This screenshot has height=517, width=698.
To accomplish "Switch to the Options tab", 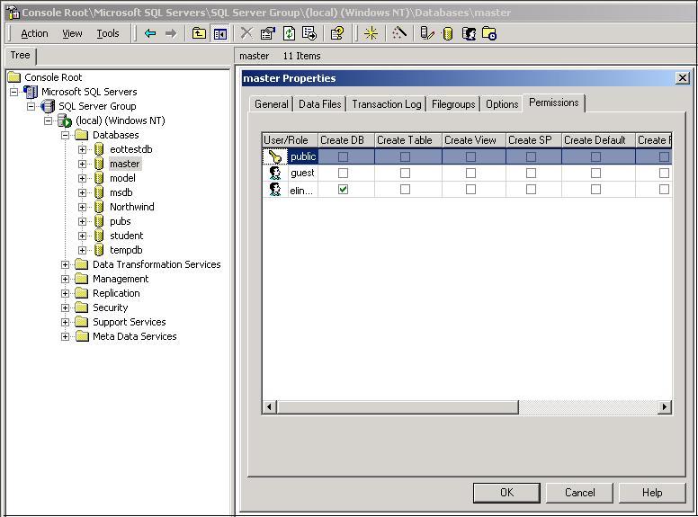I will (x=502, y=104).
